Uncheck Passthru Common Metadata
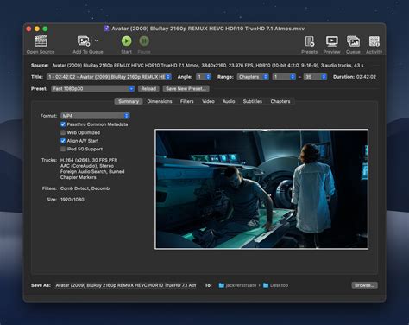Screen dimensions: 409x325 click(x=63, y=124)
